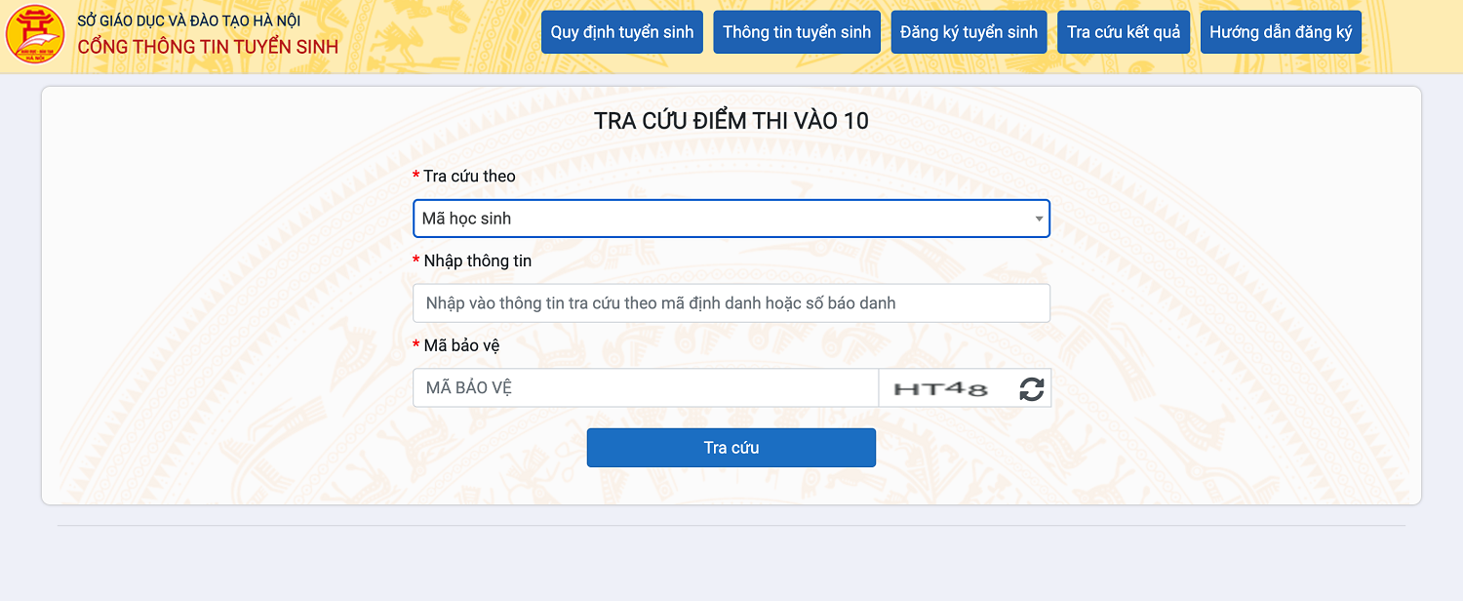Focus the Nhập thông tin input field
1463x601 pixels.
[x=731, y=303]
